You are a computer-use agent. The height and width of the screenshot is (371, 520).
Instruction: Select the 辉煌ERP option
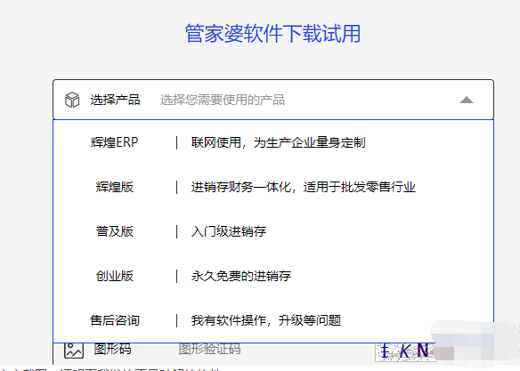tap(114, 142)
